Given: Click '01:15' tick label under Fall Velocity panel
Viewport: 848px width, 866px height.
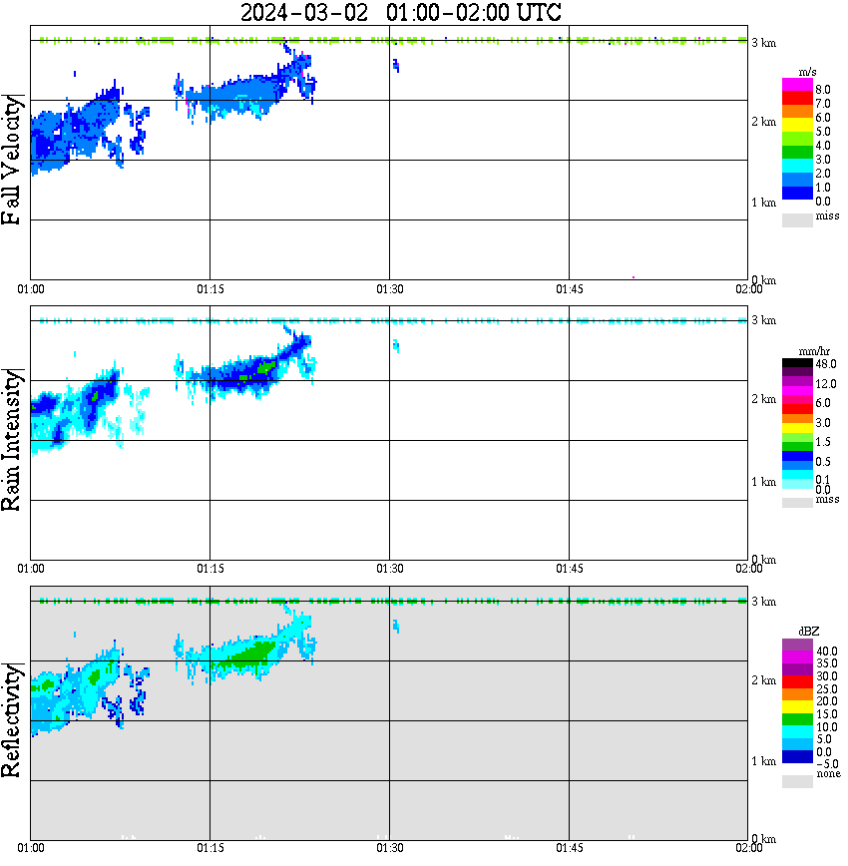Looking at the screenshot, I should pos(211,289).
